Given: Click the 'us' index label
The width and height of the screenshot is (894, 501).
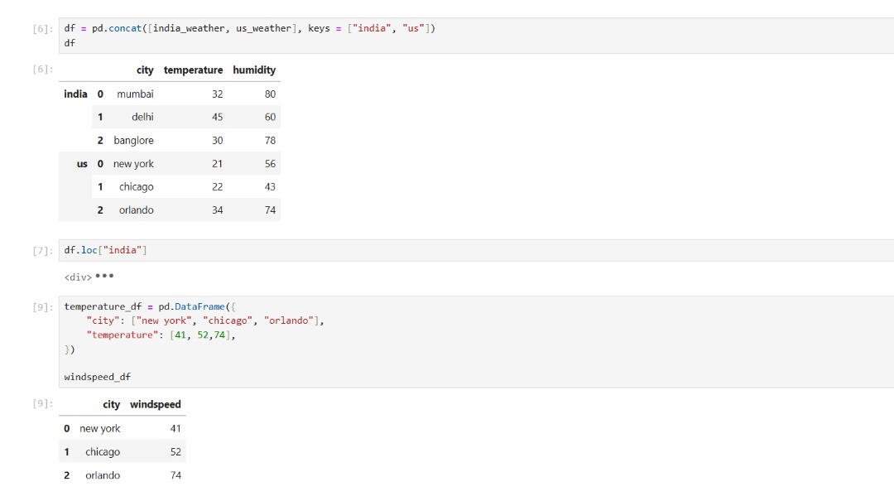Looking at the screenshot, I should [x=82, y=164].
